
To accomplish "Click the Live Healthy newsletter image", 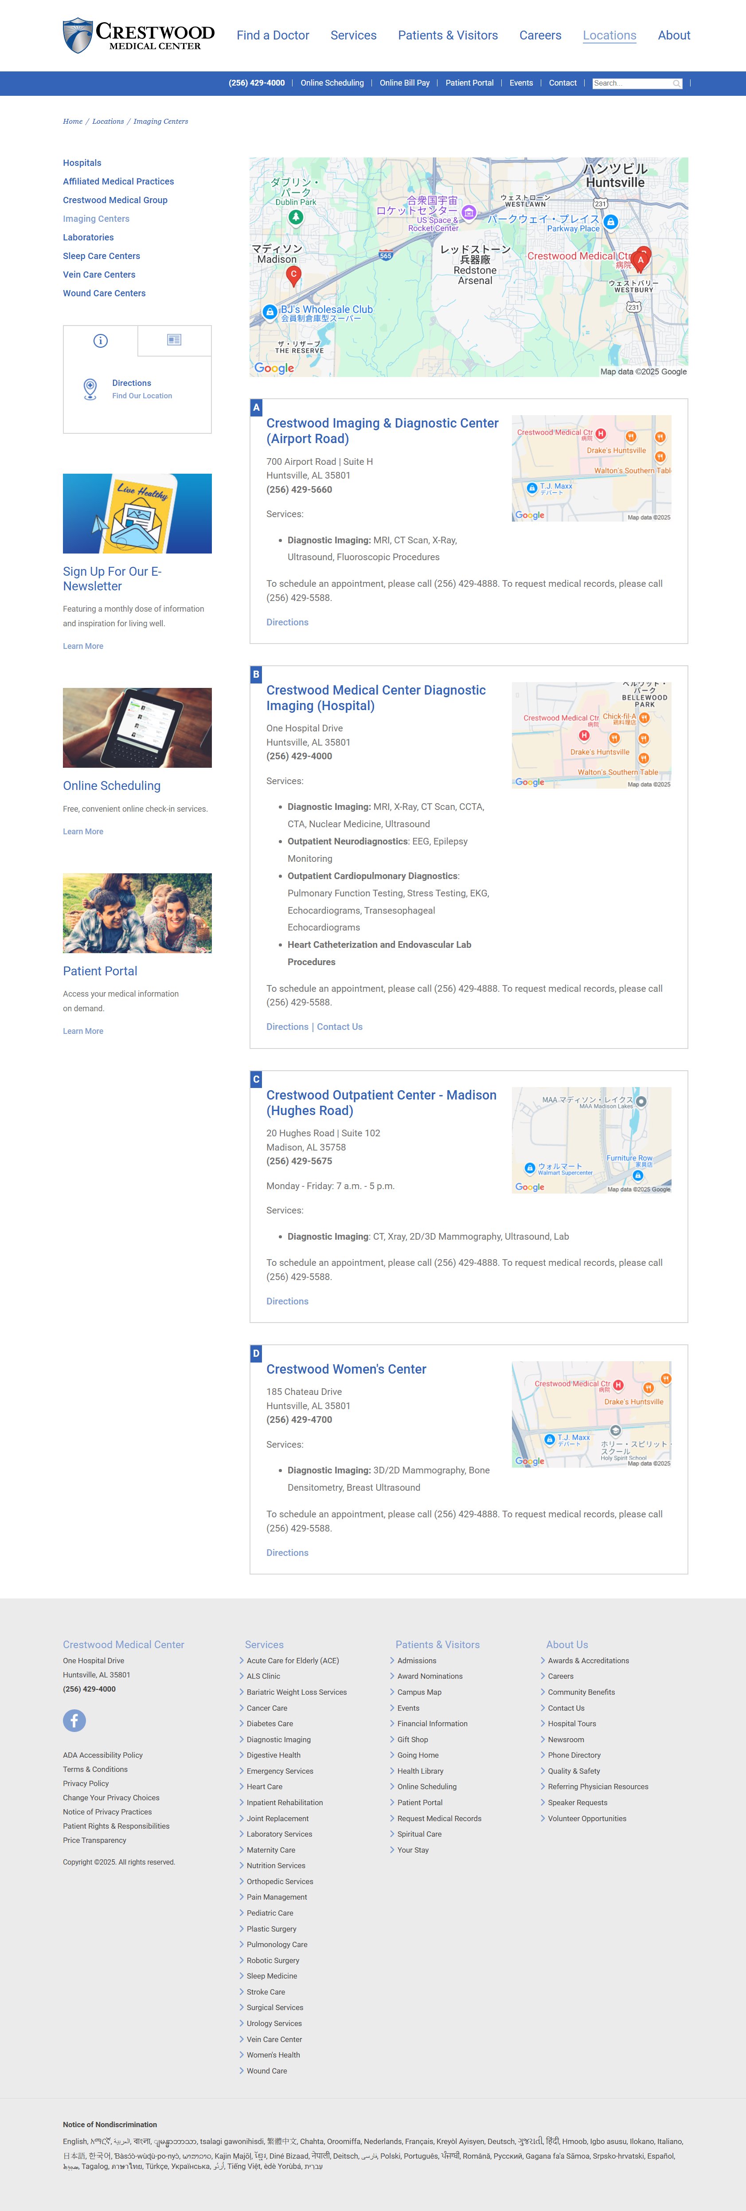I will [137, 513].
